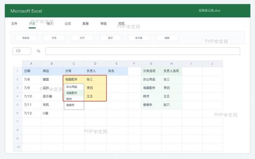
Task: Click 张三 in the 负责人 column D
Action: 95,79
